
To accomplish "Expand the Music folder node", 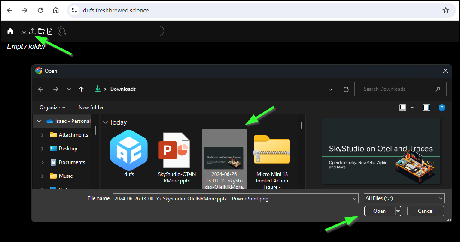I will pos(42,176).
